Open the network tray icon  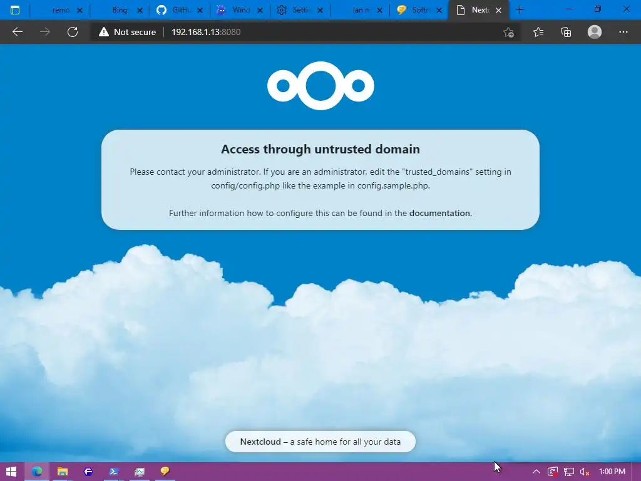point(569,472)
